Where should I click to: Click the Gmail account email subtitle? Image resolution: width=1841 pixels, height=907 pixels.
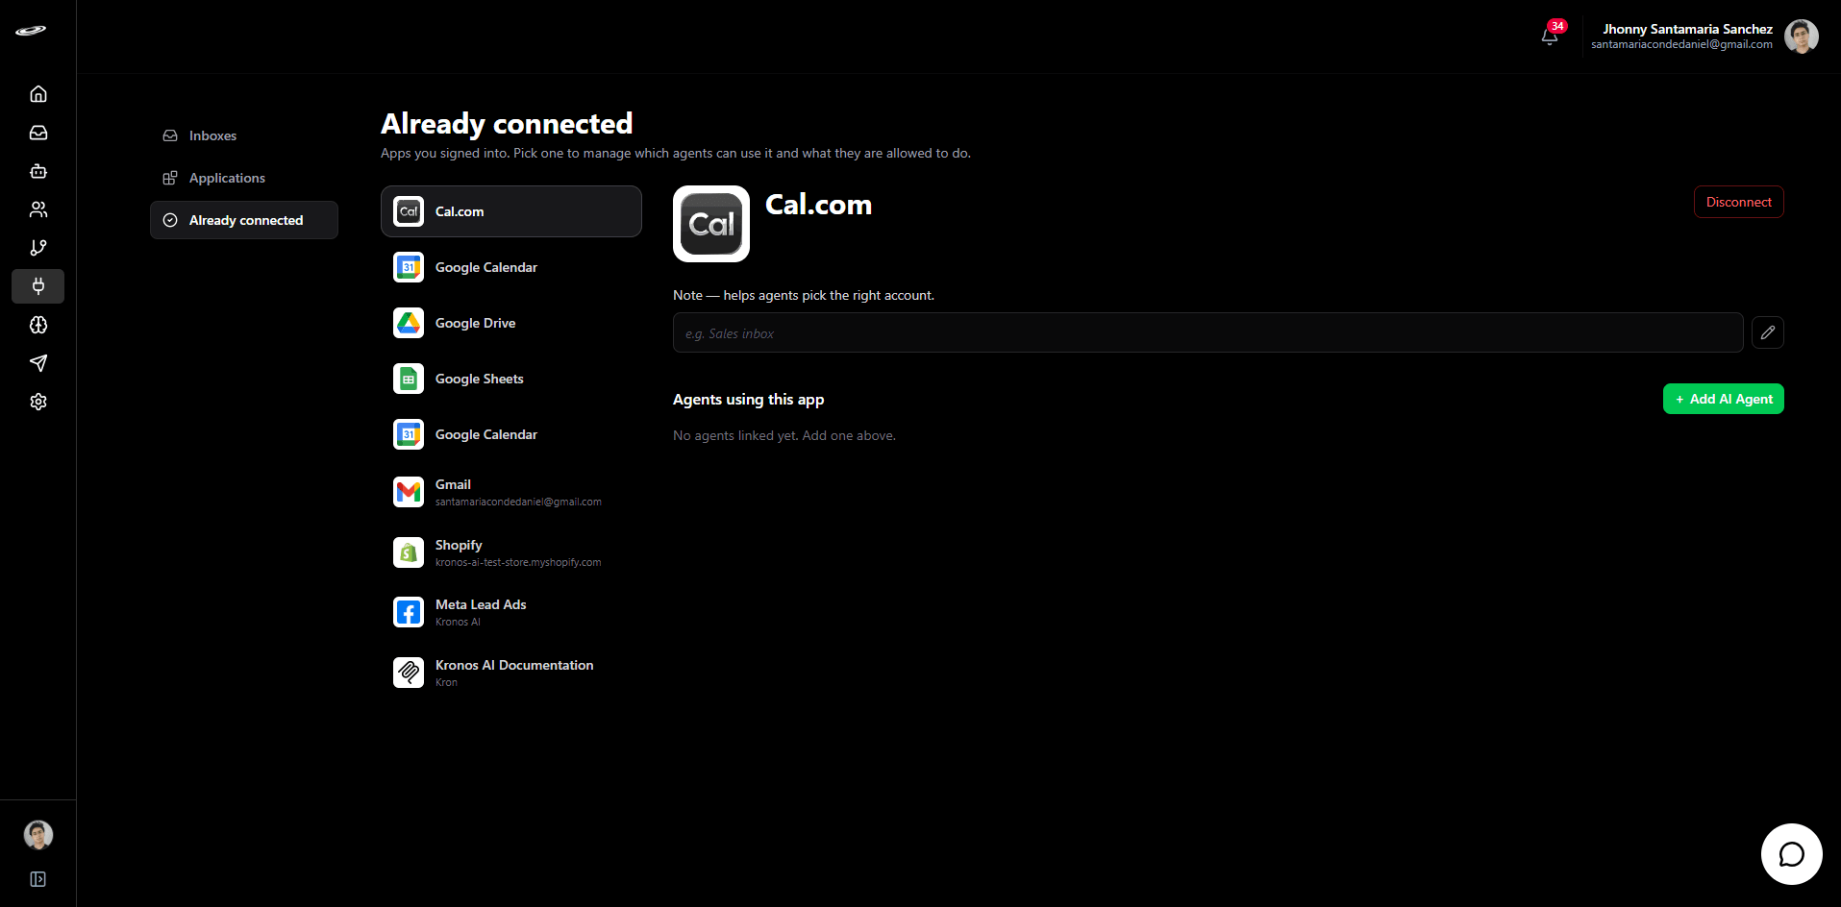click(x=518, y=502)
